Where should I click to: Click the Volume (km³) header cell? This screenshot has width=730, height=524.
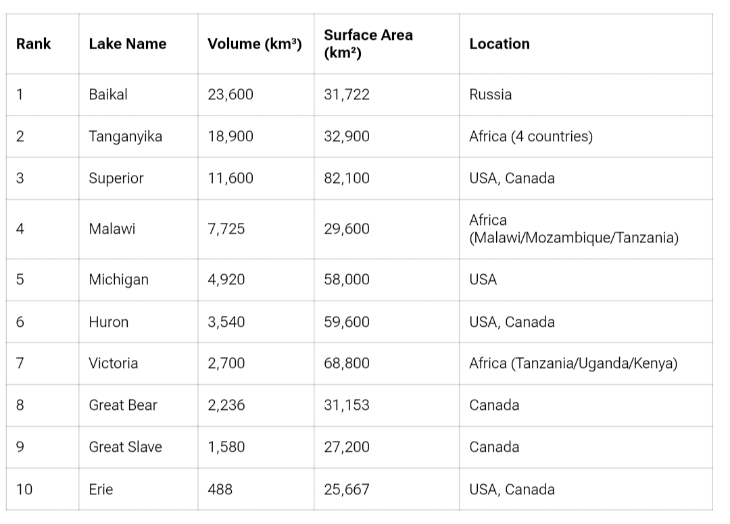point(255,44)
